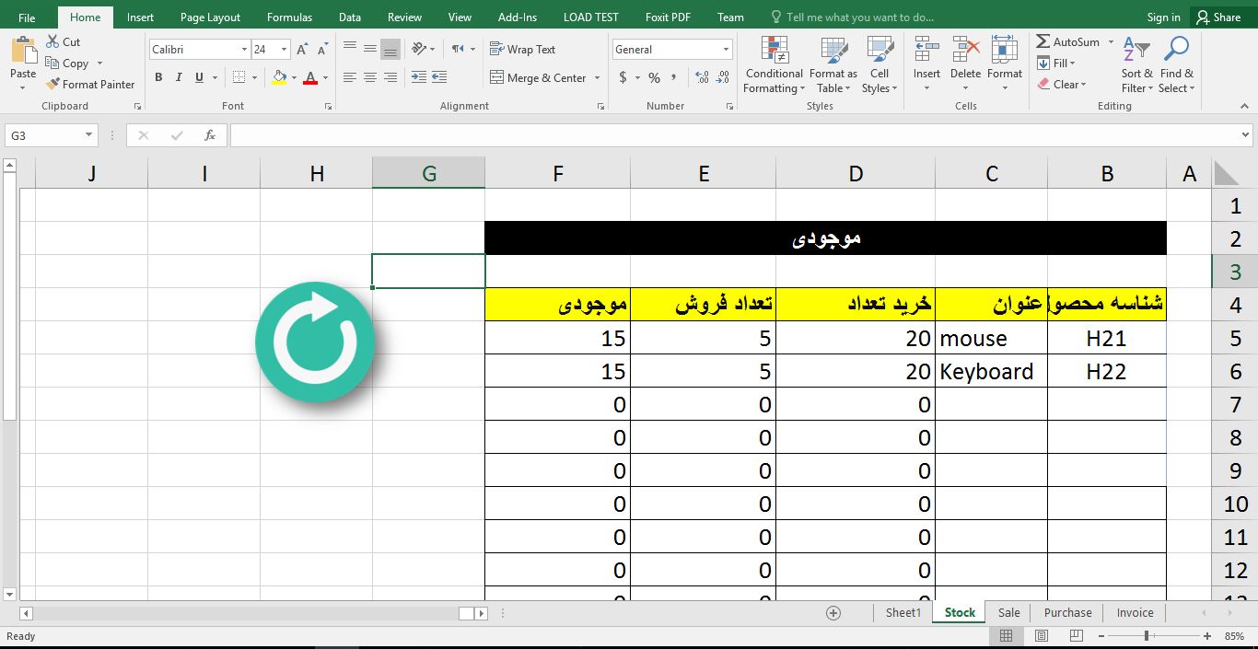1258x649 pixels.
Task: Open the File tab
Action: coord(27,17)
